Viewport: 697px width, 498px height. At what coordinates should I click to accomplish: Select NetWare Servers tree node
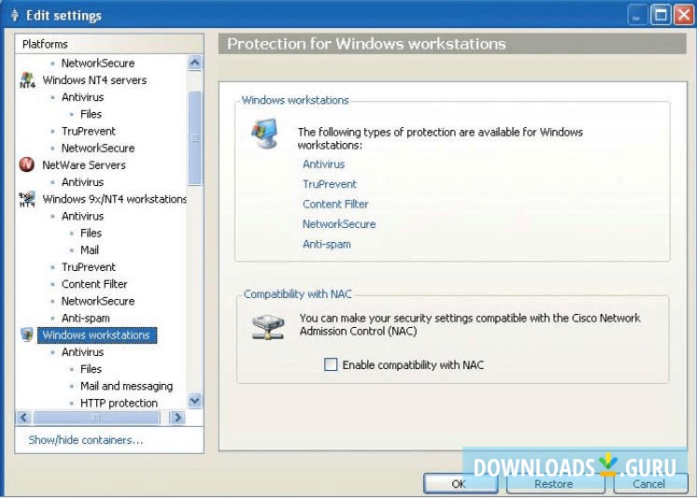pyautogui.click(x=84, y=165)
